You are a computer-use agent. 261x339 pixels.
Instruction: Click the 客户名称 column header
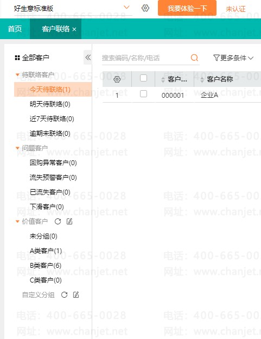[x=220, y=79]
